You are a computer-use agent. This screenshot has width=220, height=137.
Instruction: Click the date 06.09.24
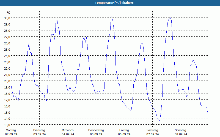click(124, 134)
